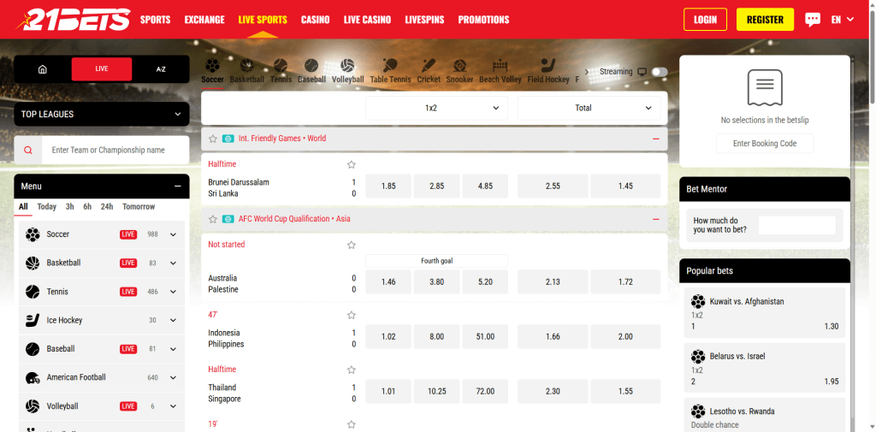The image size is (876, 432).
Task: Open the live chat speech bubble icon
Action: click(813, 20)
